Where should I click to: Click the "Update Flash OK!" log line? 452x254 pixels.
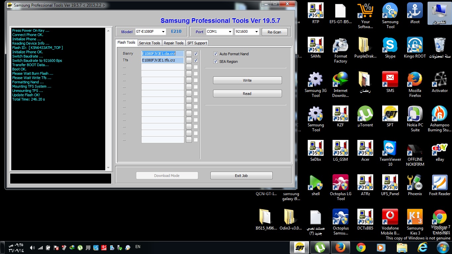point(26,95)
